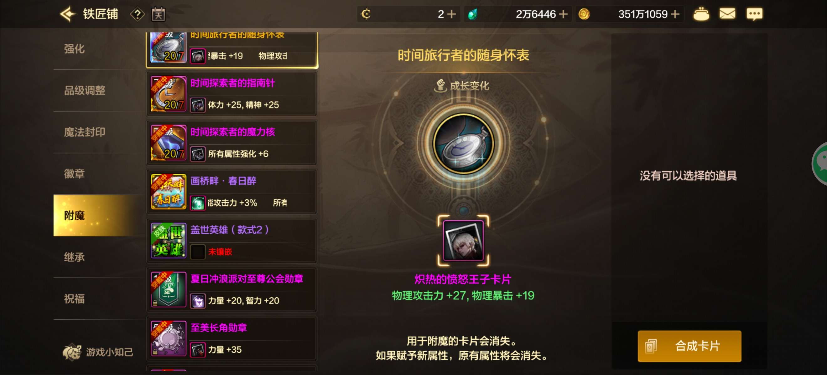Click the 游戏小知己 assistant icon
This screenshot has height=375, width=827.
pos(98,352)
